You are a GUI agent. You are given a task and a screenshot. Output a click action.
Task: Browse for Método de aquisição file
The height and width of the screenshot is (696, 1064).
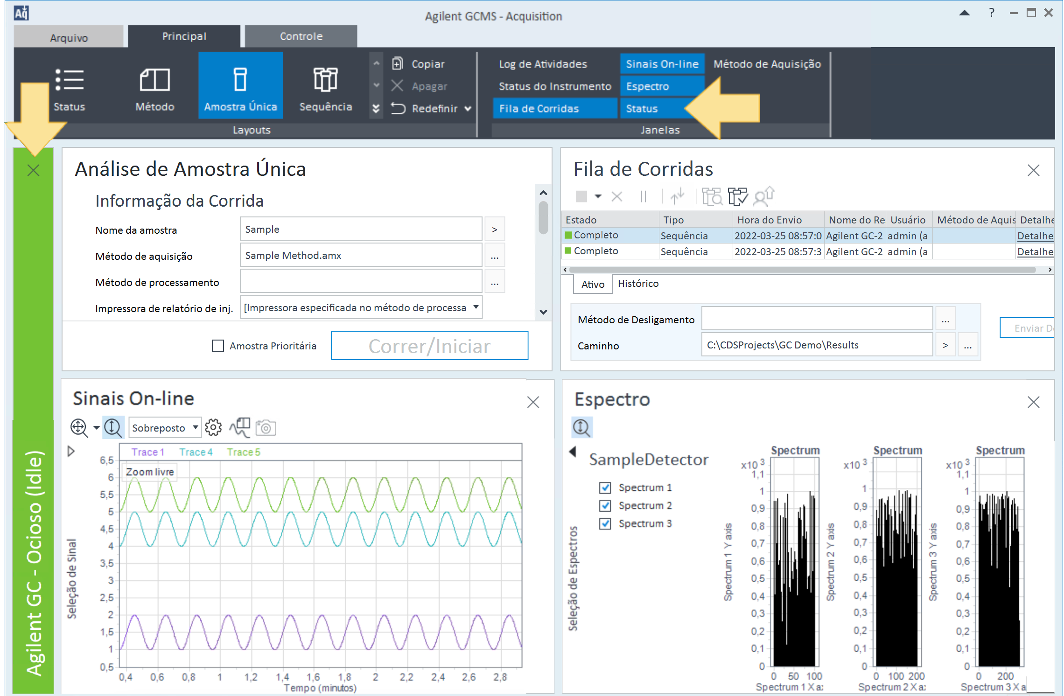(x=495, y=256)
